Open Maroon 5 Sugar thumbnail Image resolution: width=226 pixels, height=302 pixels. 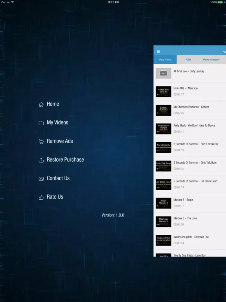(163, 203)
